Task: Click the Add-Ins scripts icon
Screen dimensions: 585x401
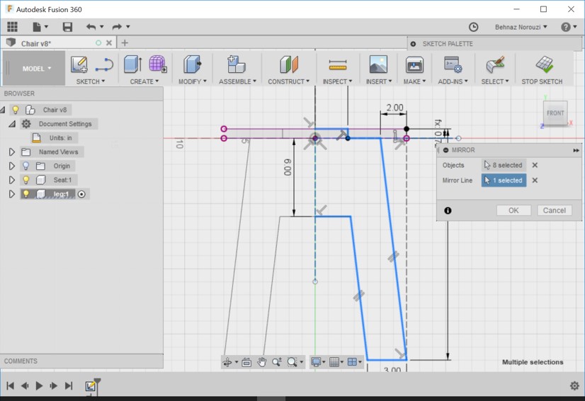Action: pyautogui.click(x=453, y=64)
